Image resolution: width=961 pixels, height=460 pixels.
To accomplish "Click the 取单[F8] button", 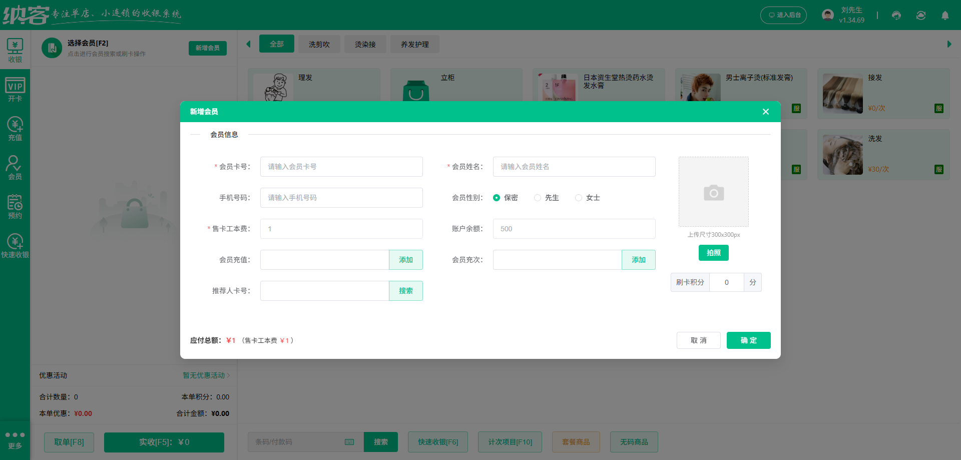I will click(69, 442).
